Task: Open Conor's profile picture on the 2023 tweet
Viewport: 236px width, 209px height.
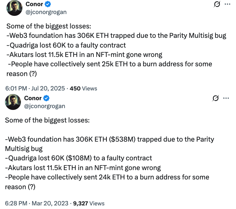Action: (13, 102)
